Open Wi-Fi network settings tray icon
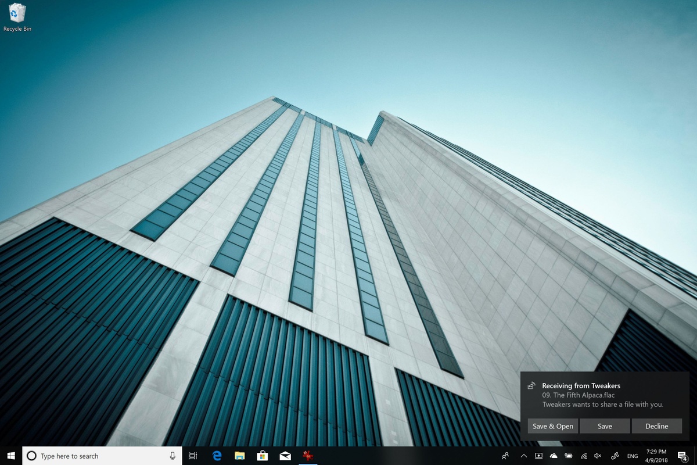697x465 pixels. [584, 456]
